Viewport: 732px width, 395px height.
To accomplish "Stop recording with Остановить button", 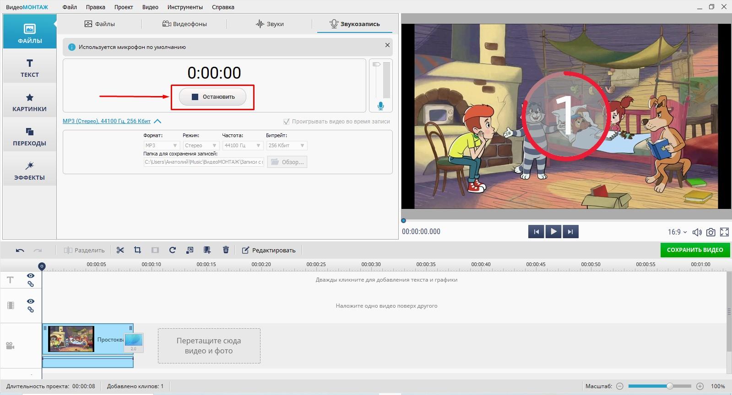I will coord(212,97).
